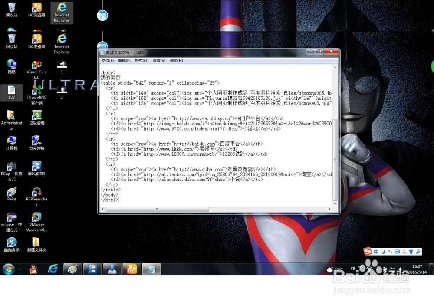434x305 pixels.
Task: Launch Visual C++ 6.0 from desktop
Action: point(36,69)
